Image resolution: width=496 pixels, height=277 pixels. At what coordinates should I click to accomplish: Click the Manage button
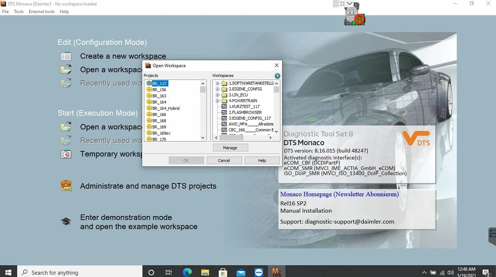point(230,148)
